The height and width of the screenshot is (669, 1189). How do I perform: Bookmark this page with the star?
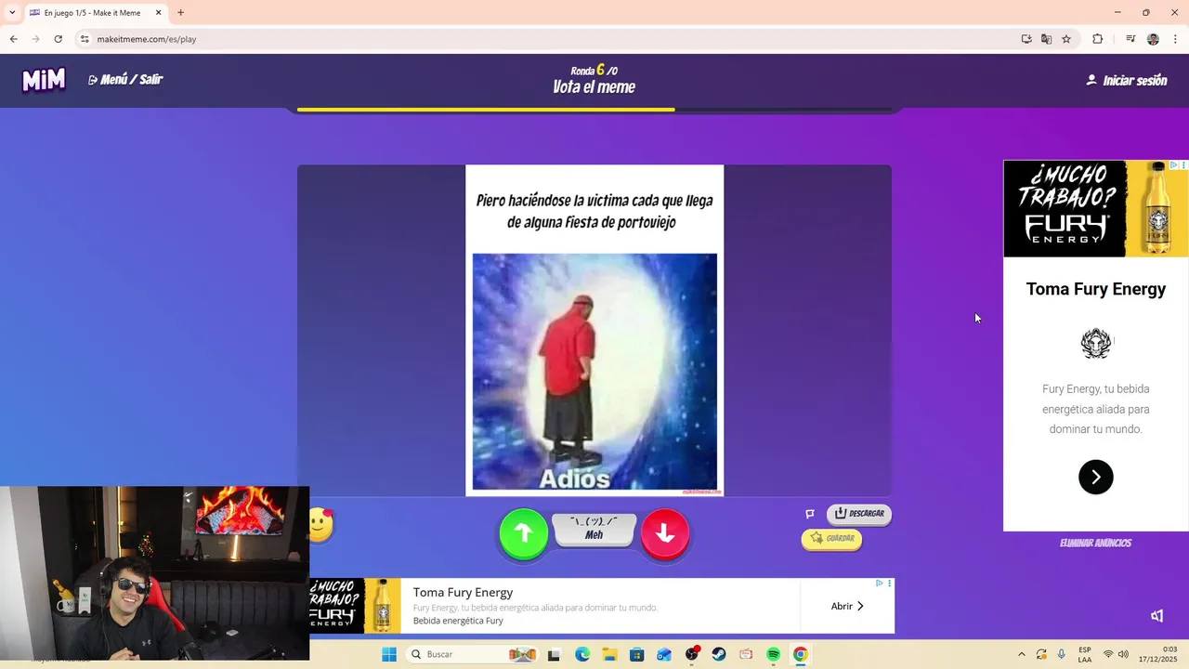coord(1066,39)
